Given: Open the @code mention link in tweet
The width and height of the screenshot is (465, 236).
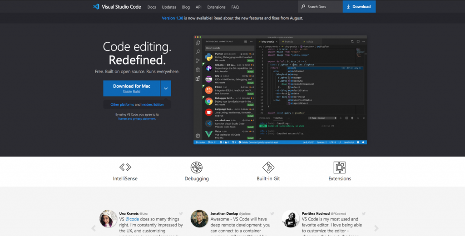Looking at the screenshot, I should [132, 219].
